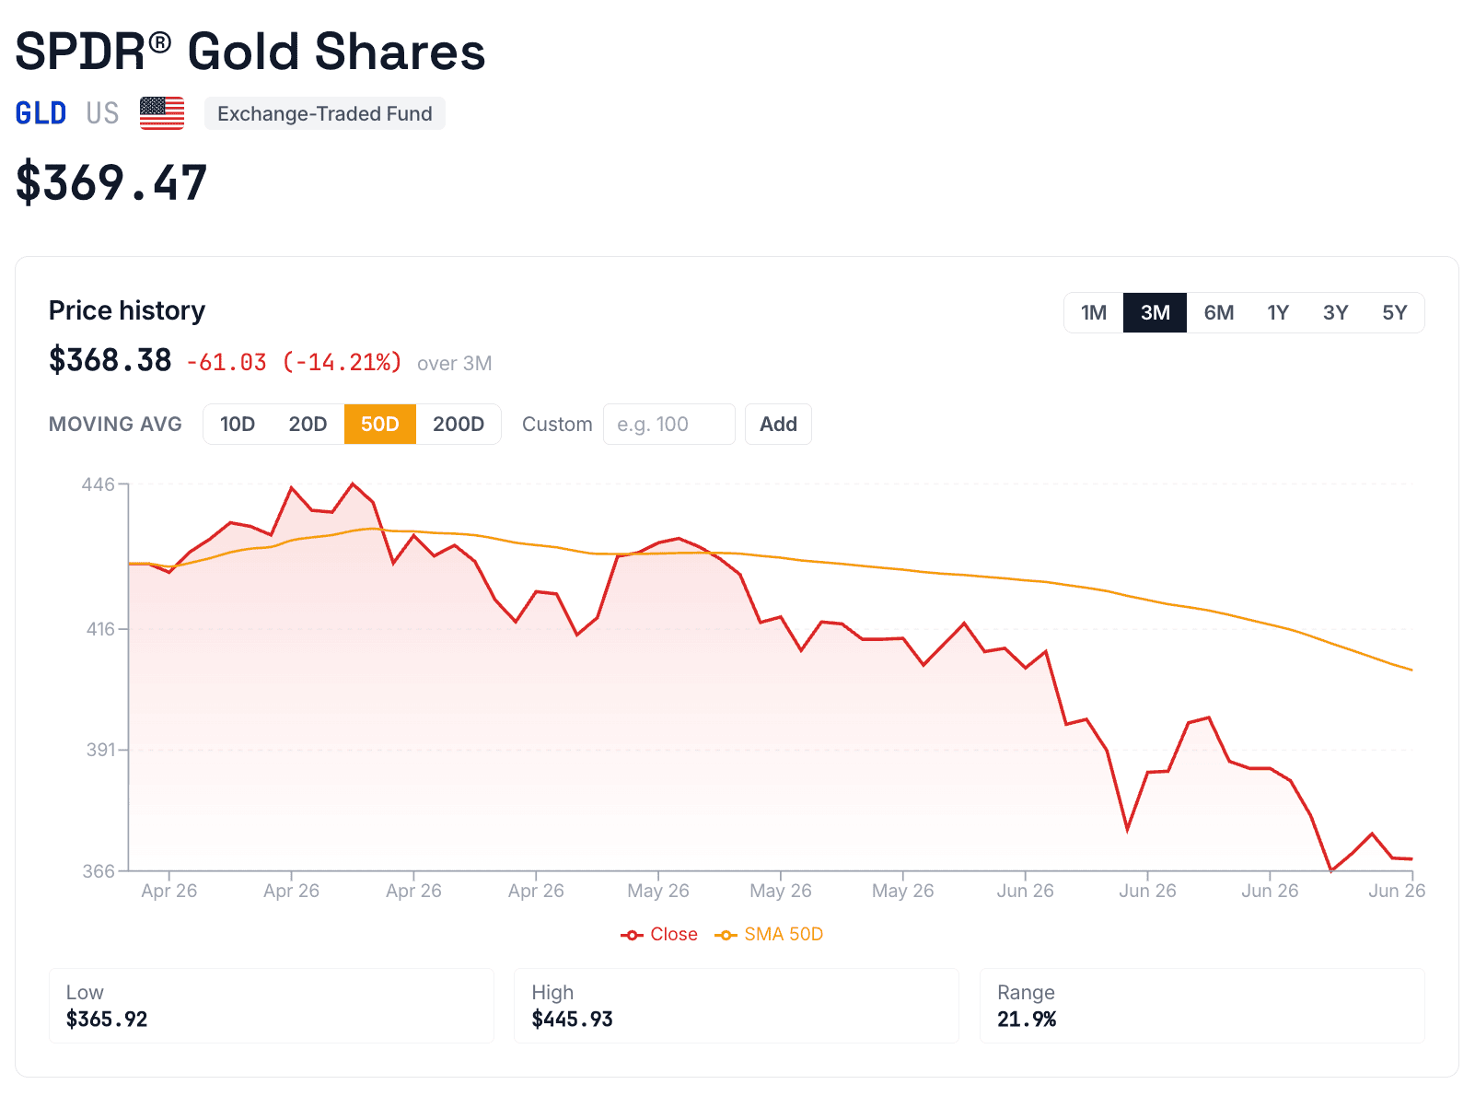
Task: Select the 3M time range
Action: (1155, 312)
